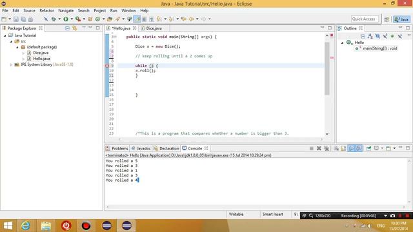Toggle Hide Static Members in Outline toolbar
Screen dimensions: 413x232
tap(385, 36)
